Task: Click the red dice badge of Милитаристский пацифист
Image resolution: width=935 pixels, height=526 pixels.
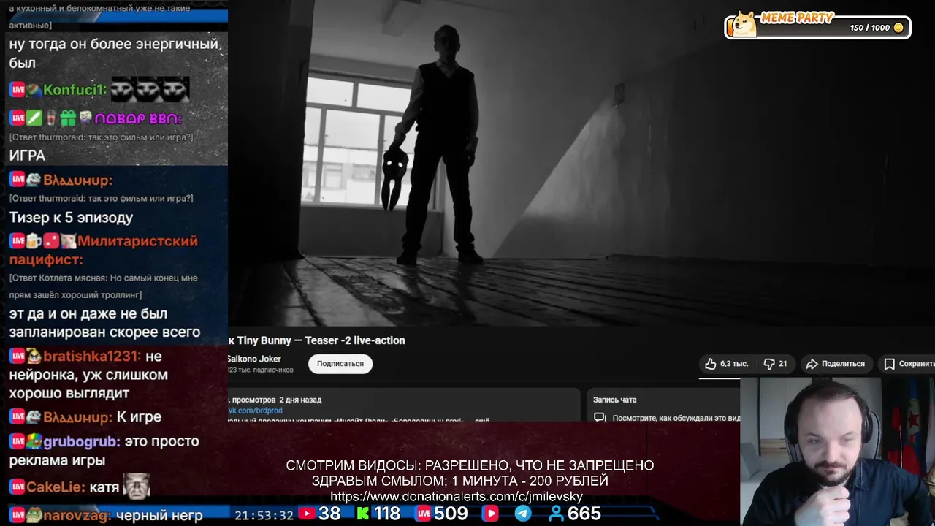Action: pyautogui.click(x=51, y=241)
